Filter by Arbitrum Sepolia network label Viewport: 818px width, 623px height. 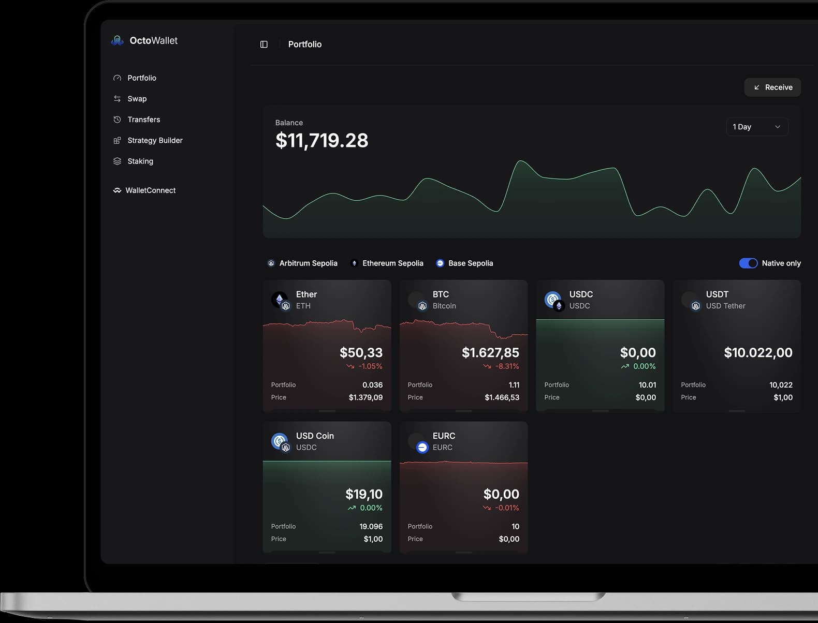pos(309,263)
